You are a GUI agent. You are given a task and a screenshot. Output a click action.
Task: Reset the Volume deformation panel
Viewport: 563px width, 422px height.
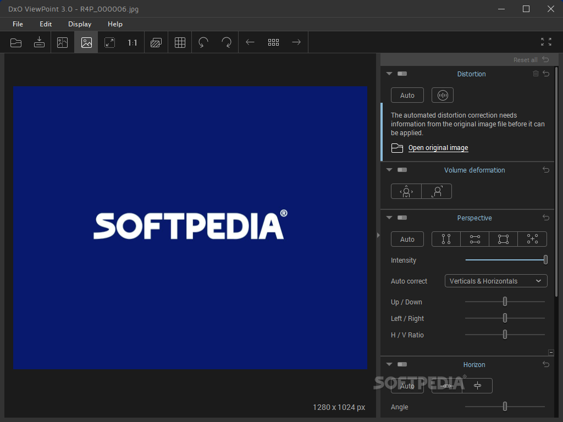[546, 170]
